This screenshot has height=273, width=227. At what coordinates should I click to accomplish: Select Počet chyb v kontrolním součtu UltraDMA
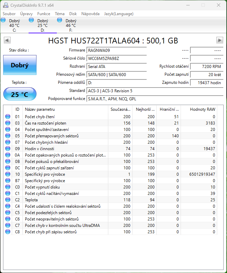tap(62, 226)
